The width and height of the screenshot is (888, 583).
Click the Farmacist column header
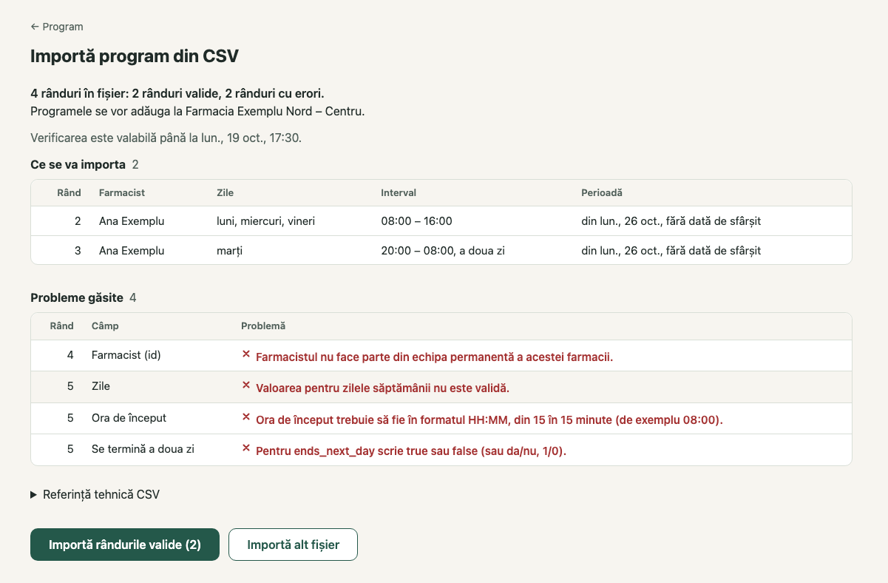click(122, 192)
